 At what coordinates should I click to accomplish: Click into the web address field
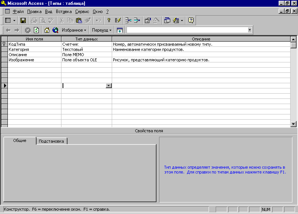click(x=187, y=30)
